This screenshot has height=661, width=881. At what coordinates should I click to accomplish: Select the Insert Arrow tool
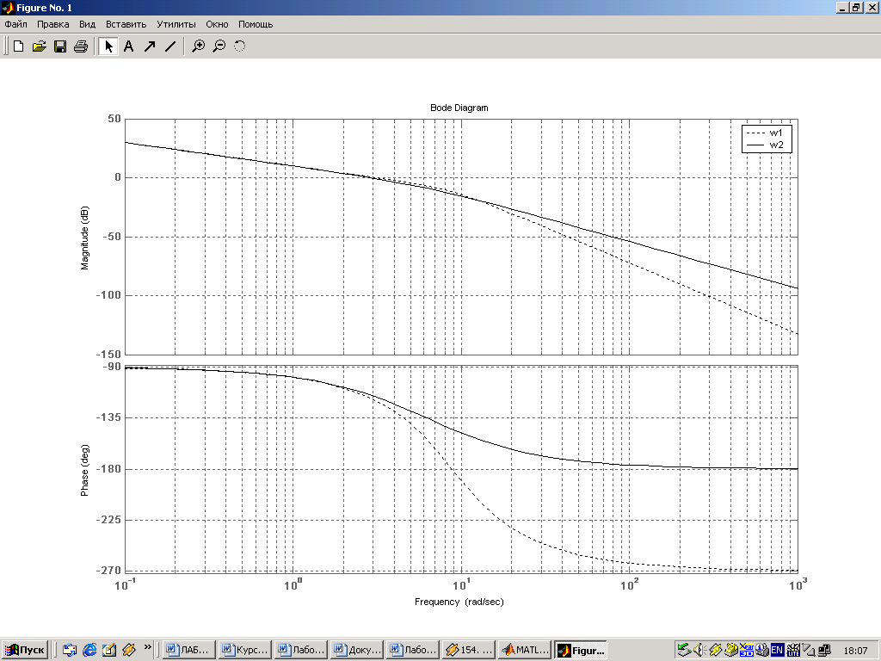150,46
